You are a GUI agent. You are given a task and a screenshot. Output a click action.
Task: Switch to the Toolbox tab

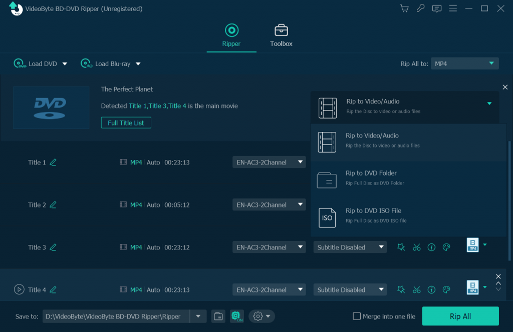pyautogui.click(x=281, y=35)
